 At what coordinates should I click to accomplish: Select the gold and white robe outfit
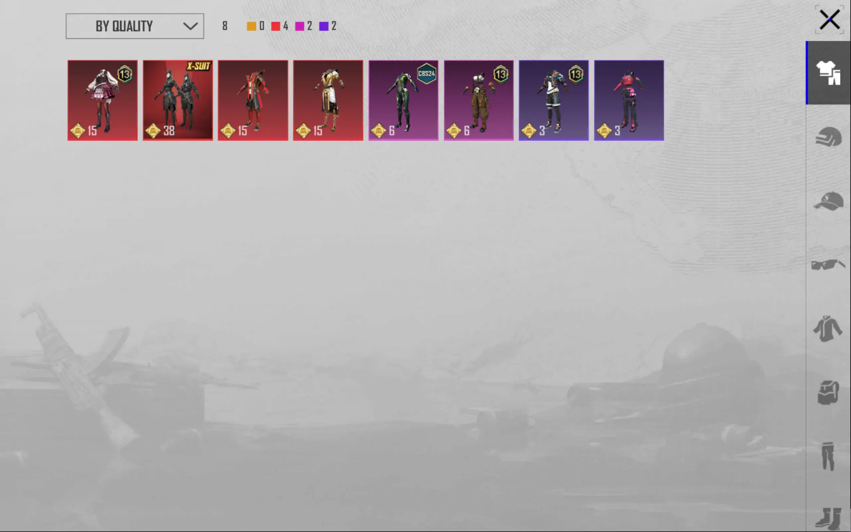328,100
